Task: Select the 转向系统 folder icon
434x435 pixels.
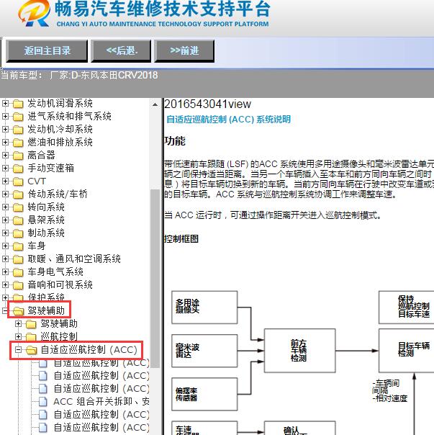Action: pos(18,207)
